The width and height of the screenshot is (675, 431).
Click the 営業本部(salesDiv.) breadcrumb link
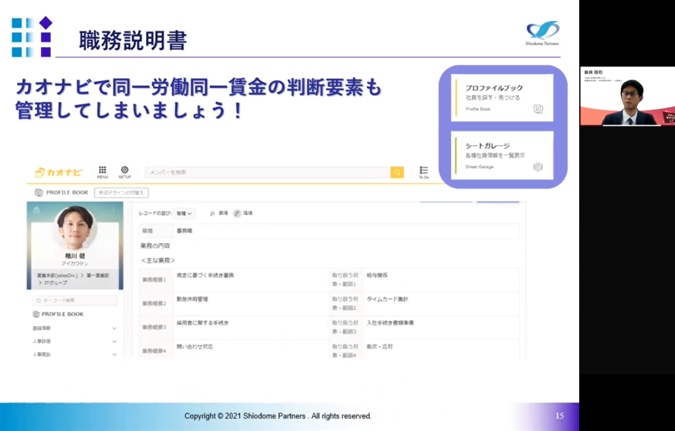tap(57, 276)
